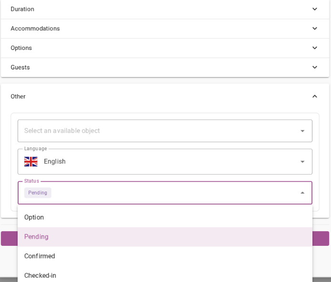The image size is (331, 282).
Task: Choose "Option" from the Status list
Action: tap(34, 217)
